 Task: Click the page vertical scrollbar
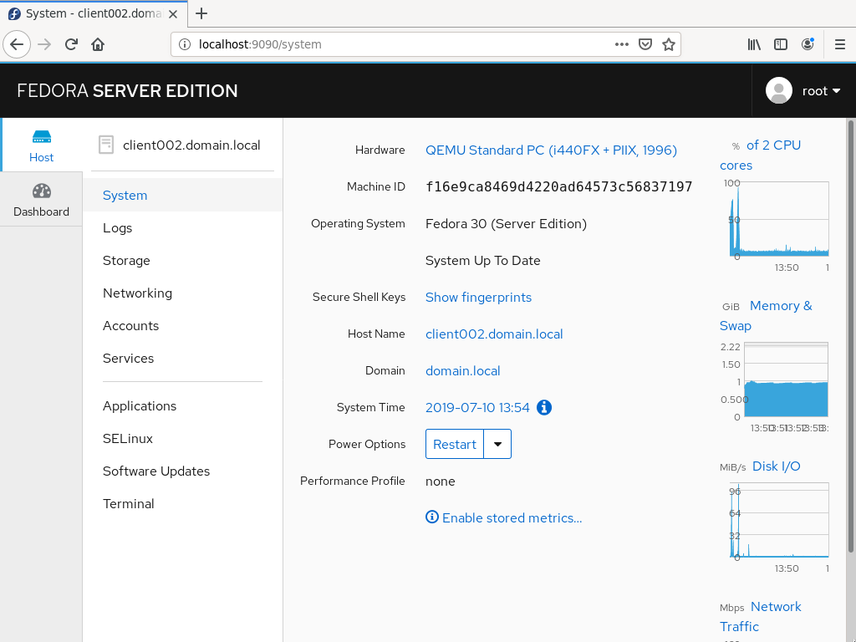click(850, 336)
